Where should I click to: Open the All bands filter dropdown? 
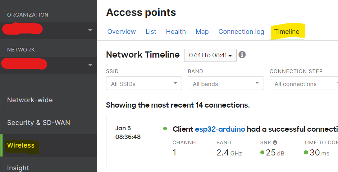(226, 83)
